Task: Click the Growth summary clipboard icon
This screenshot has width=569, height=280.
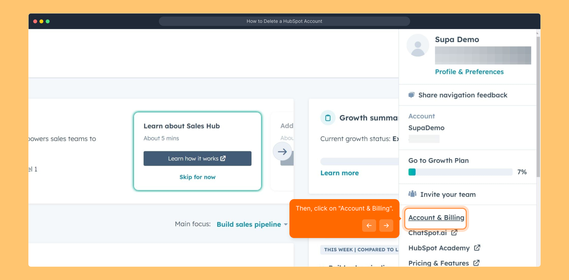Action: click(x=328, y=118)
